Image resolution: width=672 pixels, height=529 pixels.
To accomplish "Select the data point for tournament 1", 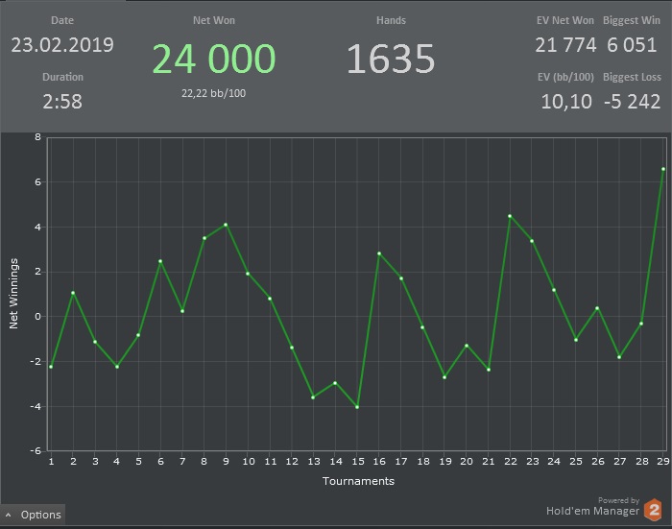I will (x=51, y=367).
